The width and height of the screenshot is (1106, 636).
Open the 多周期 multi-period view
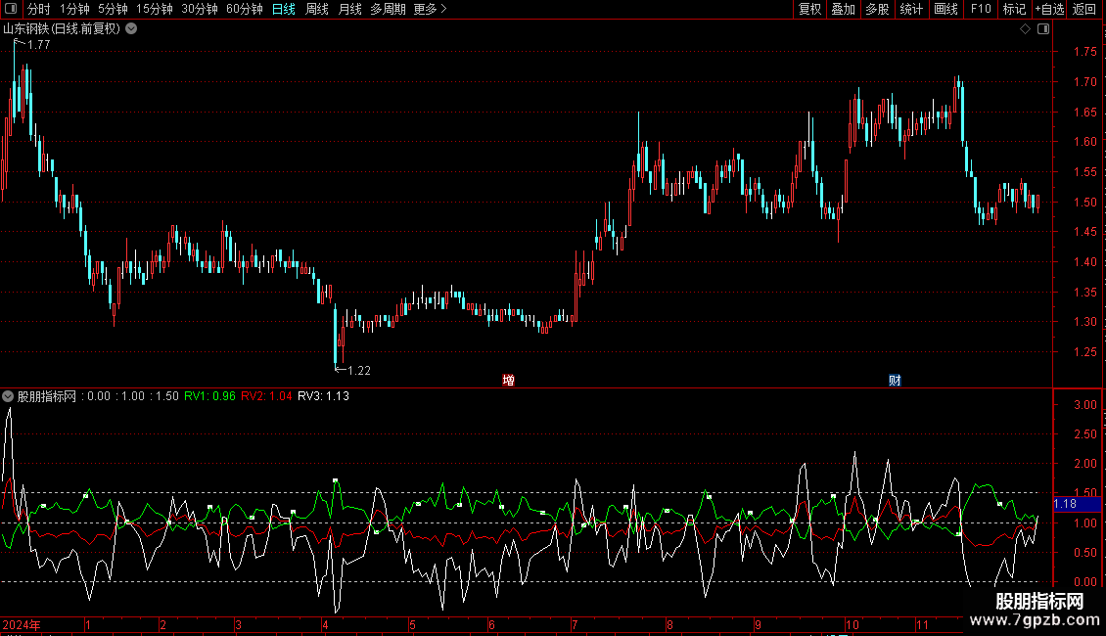pyautogui.click(x=388, y=9)
